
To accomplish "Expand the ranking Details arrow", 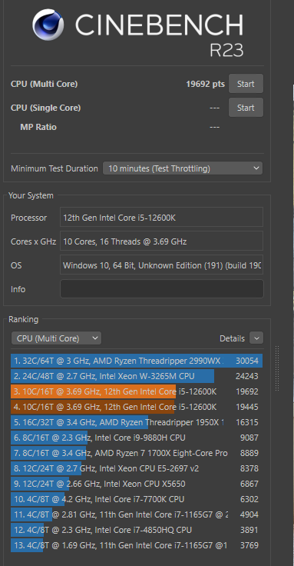I will click(256, 338).
